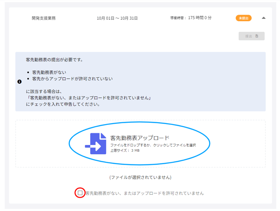Screen dimensions: 280x211
Task: Click the 客先勤務表の提出が必要です notice heading
Action: coord(54,60)
